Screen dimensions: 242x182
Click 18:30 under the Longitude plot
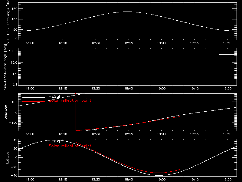[x=96, y=134]
